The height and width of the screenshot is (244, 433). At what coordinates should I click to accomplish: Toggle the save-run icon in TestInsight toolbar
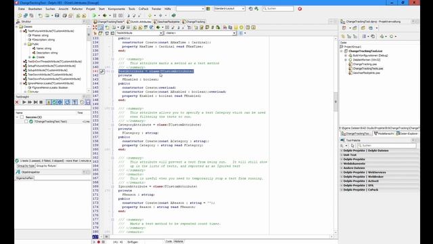(87, 102)
